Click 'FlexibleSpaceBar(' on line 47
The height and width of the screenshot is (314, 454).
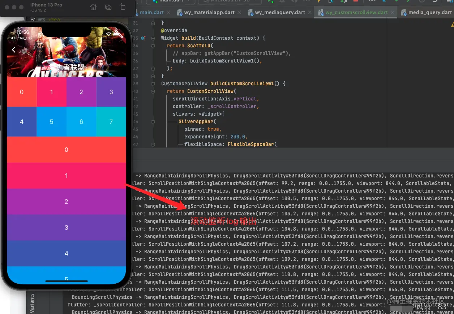point(252,144)
